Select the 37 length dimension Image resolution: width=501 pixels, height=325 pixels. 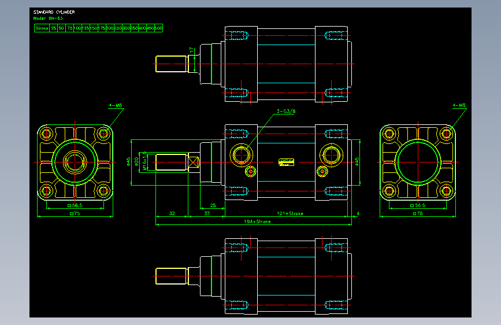tap(207, 213)
